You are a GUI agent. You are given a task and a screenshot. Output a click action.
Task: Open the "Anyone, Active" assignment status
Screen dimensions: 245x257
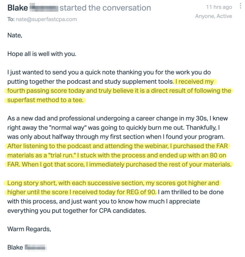(213, 16)
